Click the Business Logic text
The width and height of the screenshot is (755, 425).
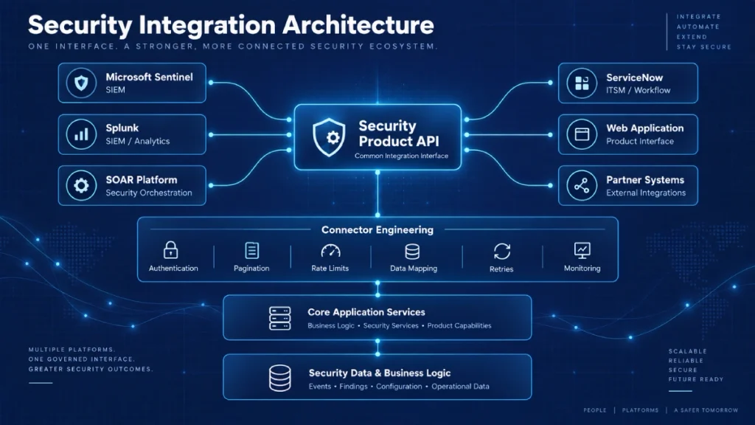pyautogui.click(x=331, y=325)
